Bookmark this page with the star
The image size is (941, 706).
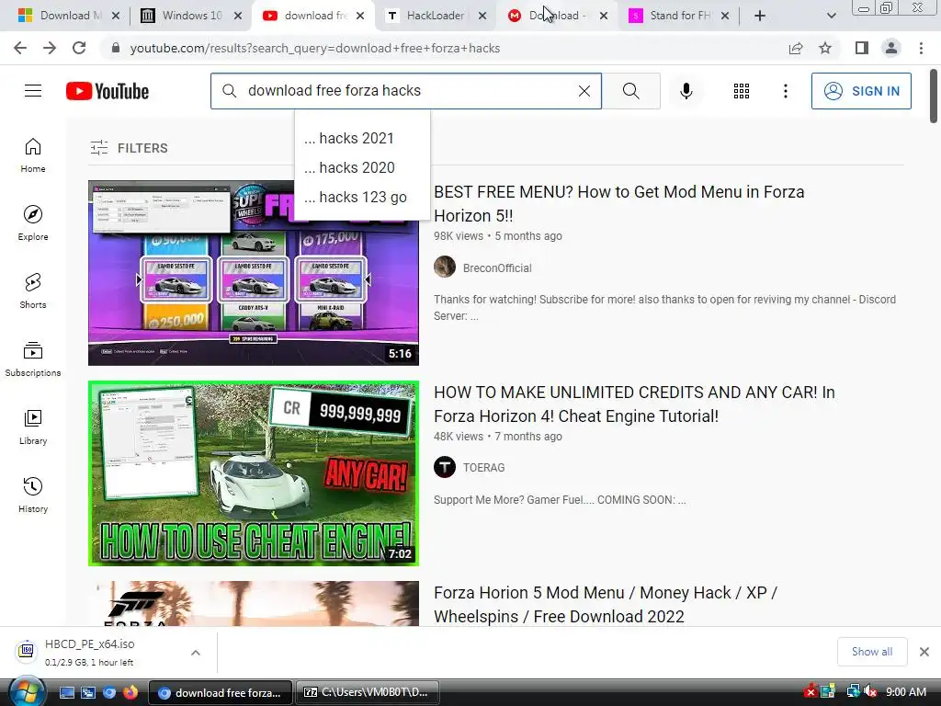point(825,48)
